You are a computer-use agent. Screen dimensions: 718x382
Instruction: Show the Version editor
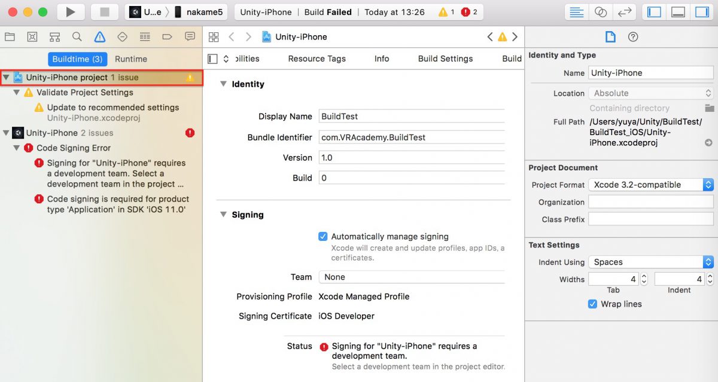click(624, 12)
